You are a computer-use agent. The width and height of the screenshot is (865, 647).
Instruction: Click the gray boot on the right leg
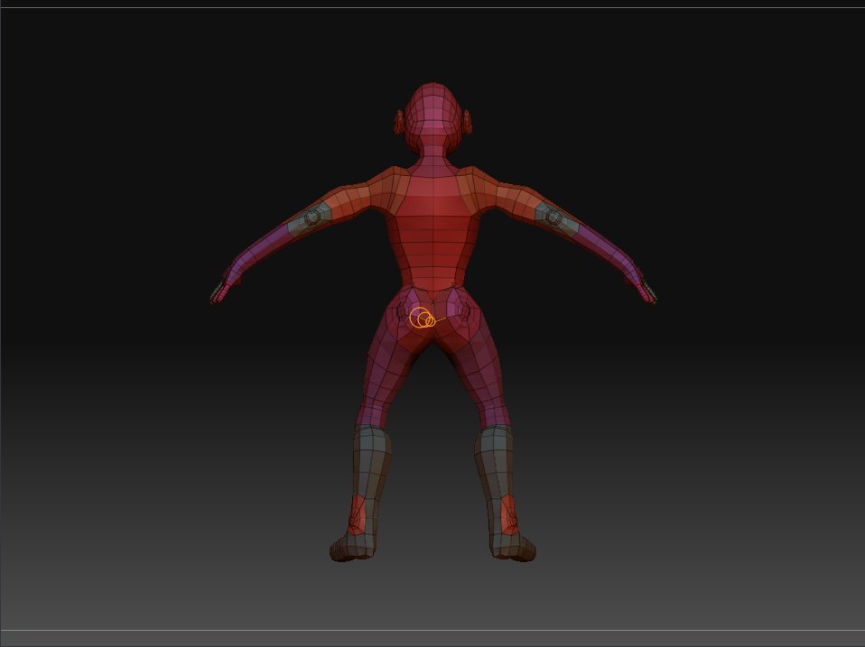click(x=504, y=492)
